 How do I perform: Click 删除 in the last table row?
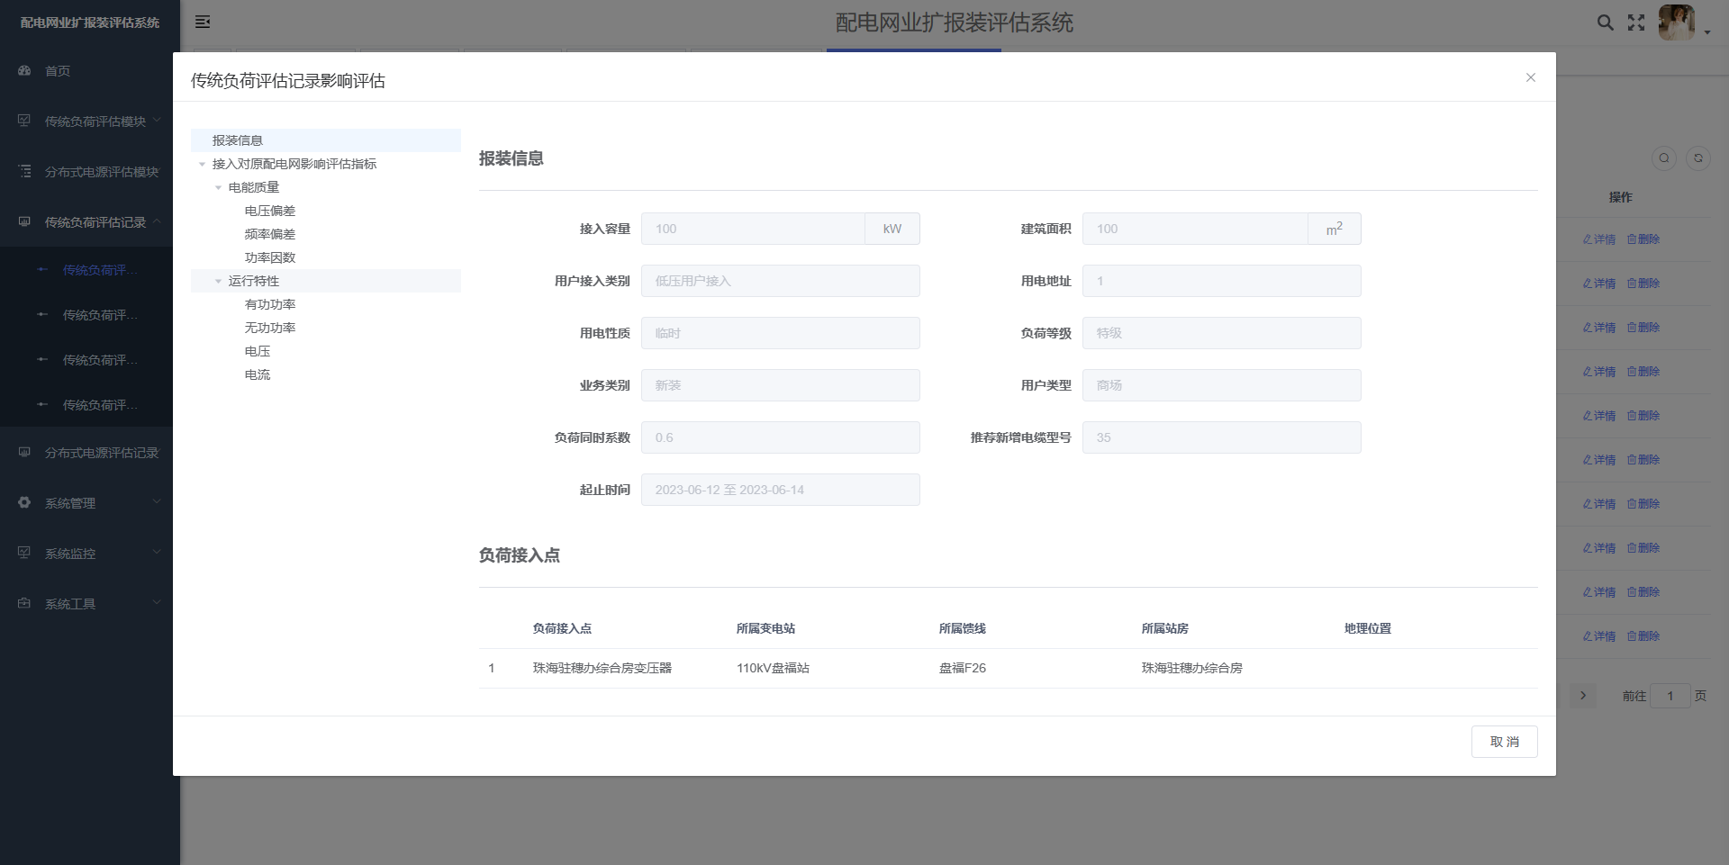click(1643, 636)
